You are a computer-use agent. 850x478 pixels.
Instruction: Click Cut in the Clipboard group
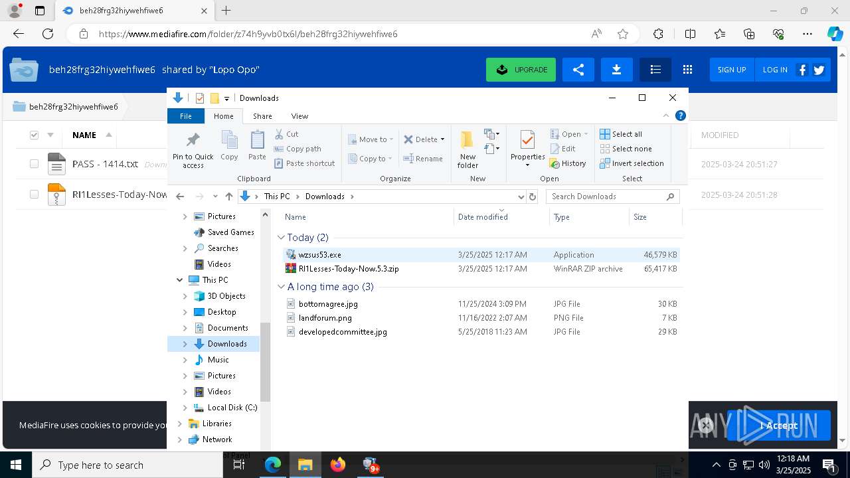point(287,134)
